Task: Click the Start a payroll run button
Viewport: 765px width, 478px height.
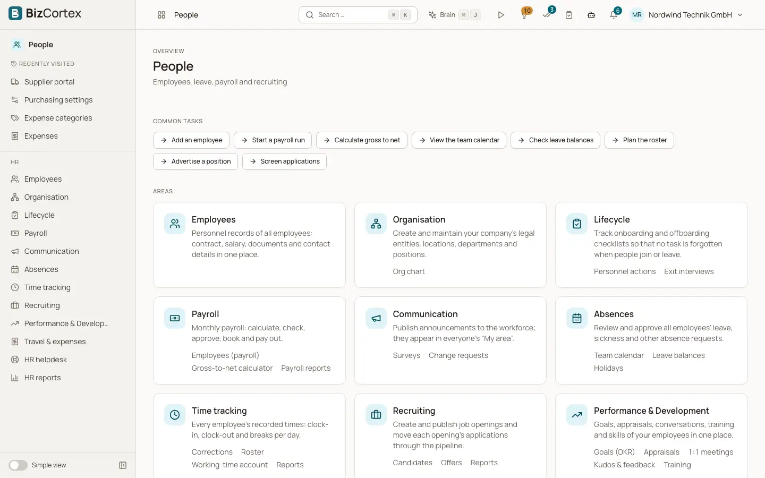Action: [273, 140]
